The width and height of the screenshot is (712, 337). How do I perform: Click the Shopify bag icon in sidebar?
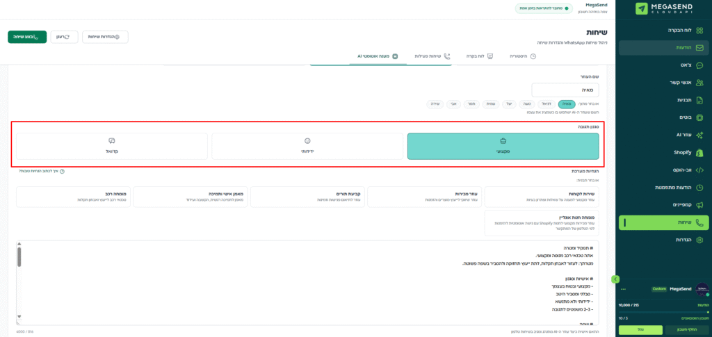point(699,152)
